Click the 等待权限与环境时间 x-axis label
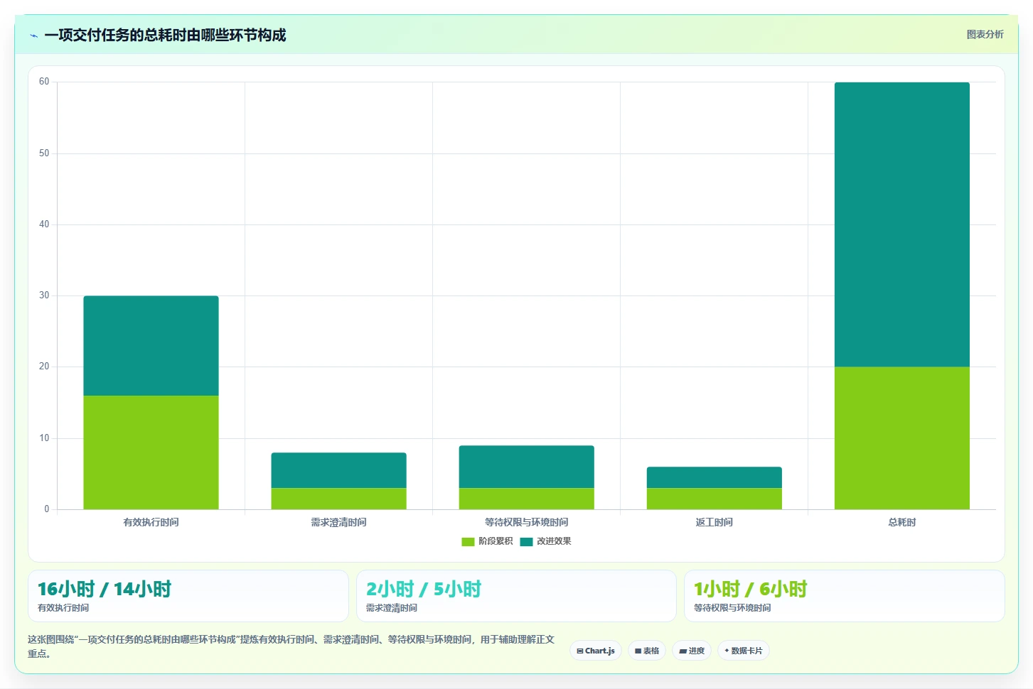 pyautogui.click(x=526, y=522)
